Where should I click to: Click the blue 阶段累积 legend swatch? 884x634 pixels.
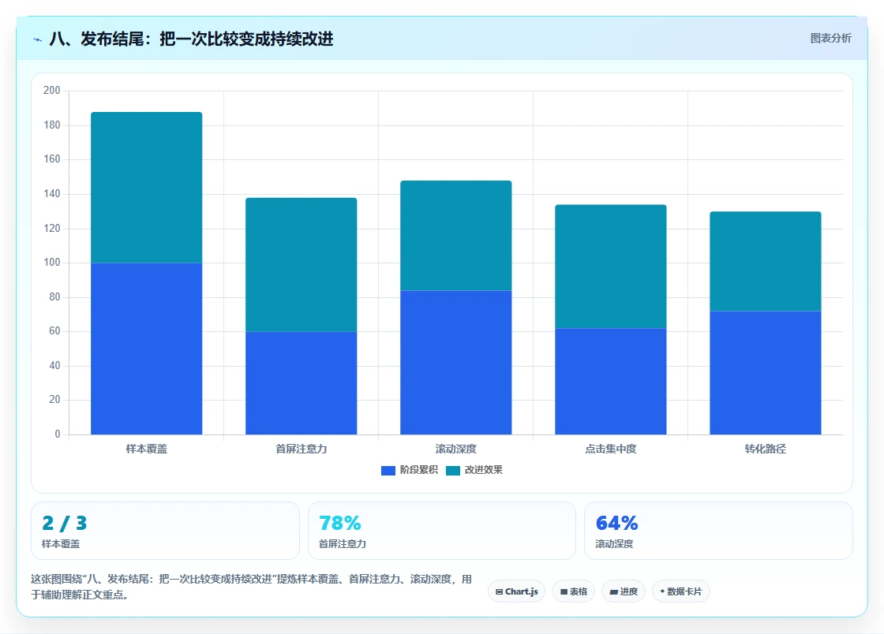tap(388, 471)
